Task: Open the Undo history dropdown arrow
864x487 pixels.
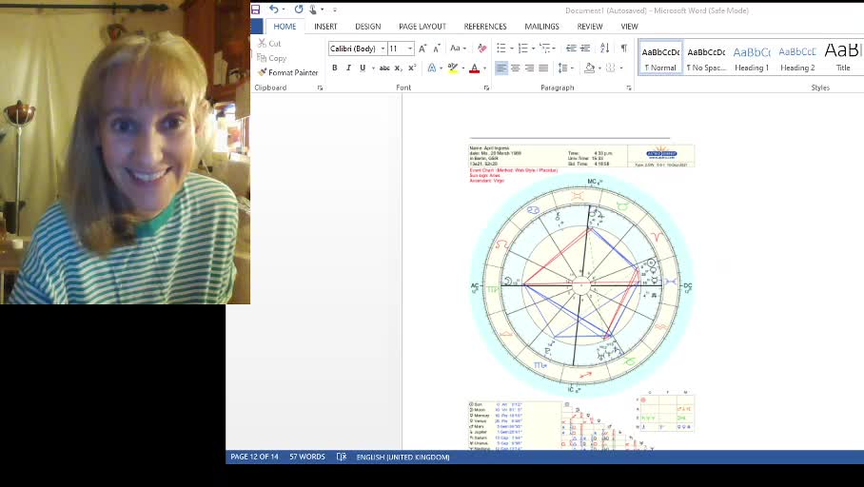Action: coord(284,10)
